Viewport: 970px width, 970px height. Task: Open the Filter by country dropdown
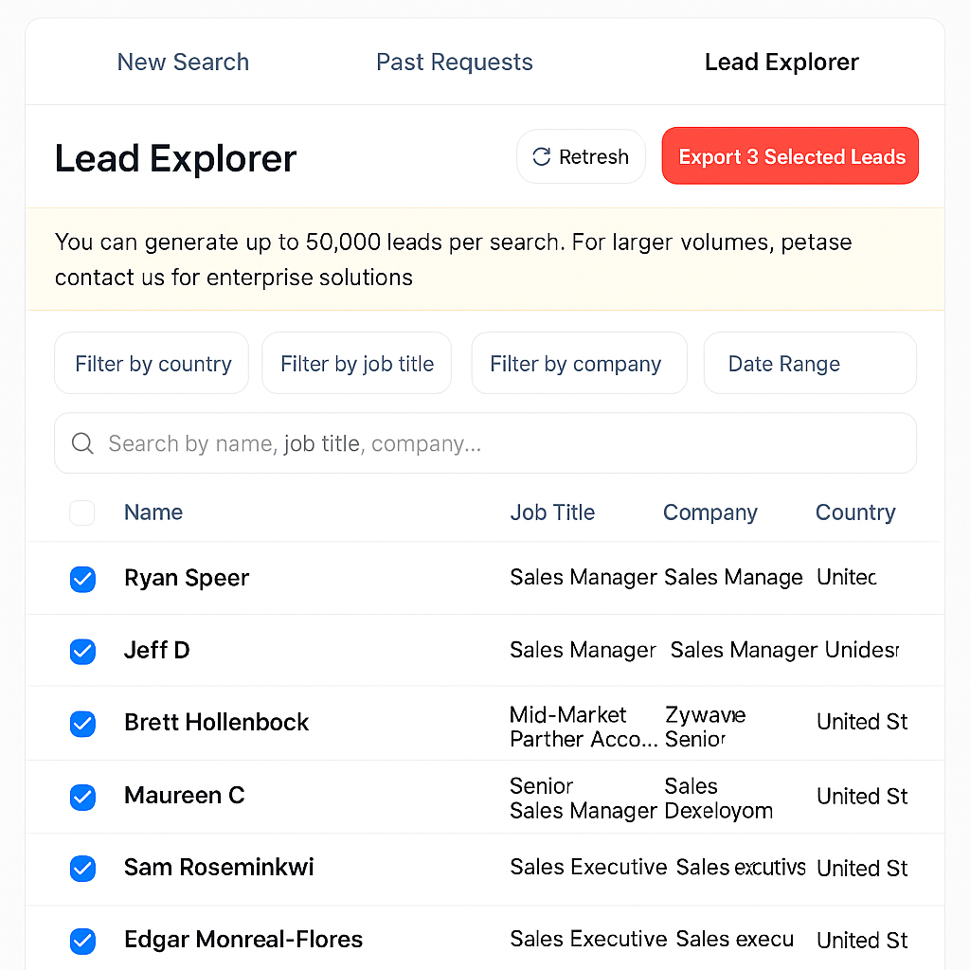click(x=151, y=363)
